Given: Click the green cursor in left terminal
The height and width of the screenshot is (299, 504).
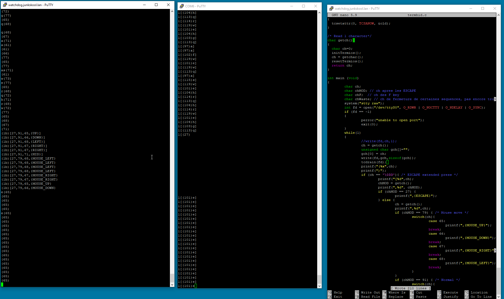Looking at the screenshot, I should click(x=2, y=285).
